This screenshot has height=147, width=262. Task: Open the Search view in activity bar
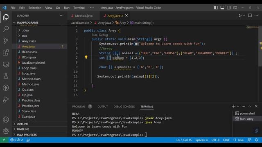tap(6, 29)
